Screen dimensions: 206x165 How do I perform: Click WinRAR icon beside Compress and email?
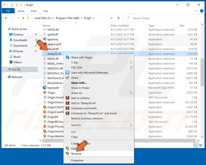(x=67, y=108)
